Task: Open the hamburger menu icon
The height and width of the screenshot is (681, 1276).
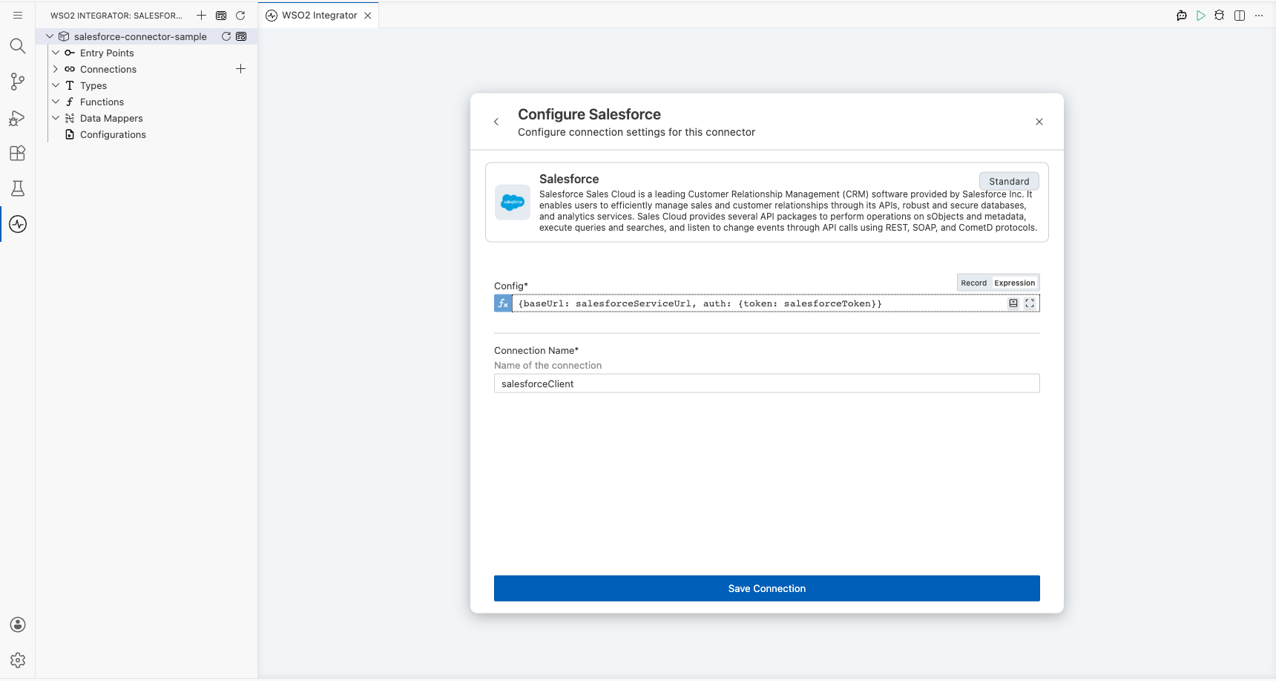Action: [x=18, y=15]
